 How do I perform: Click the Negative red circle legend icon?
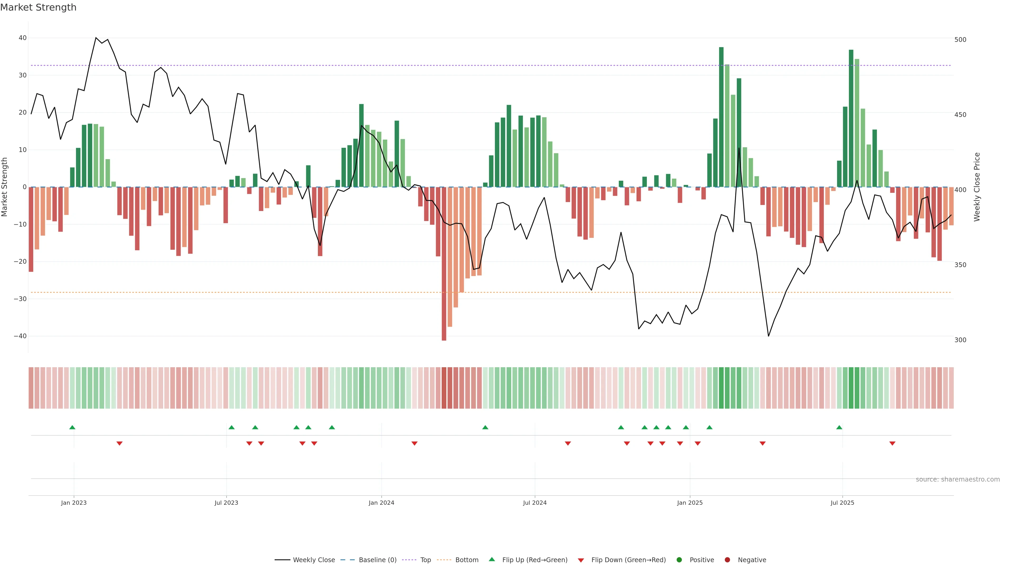[727, 560]
